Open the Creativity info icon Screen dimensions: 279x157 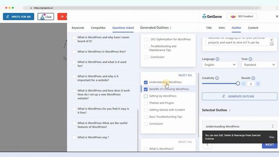coord(217,78)
